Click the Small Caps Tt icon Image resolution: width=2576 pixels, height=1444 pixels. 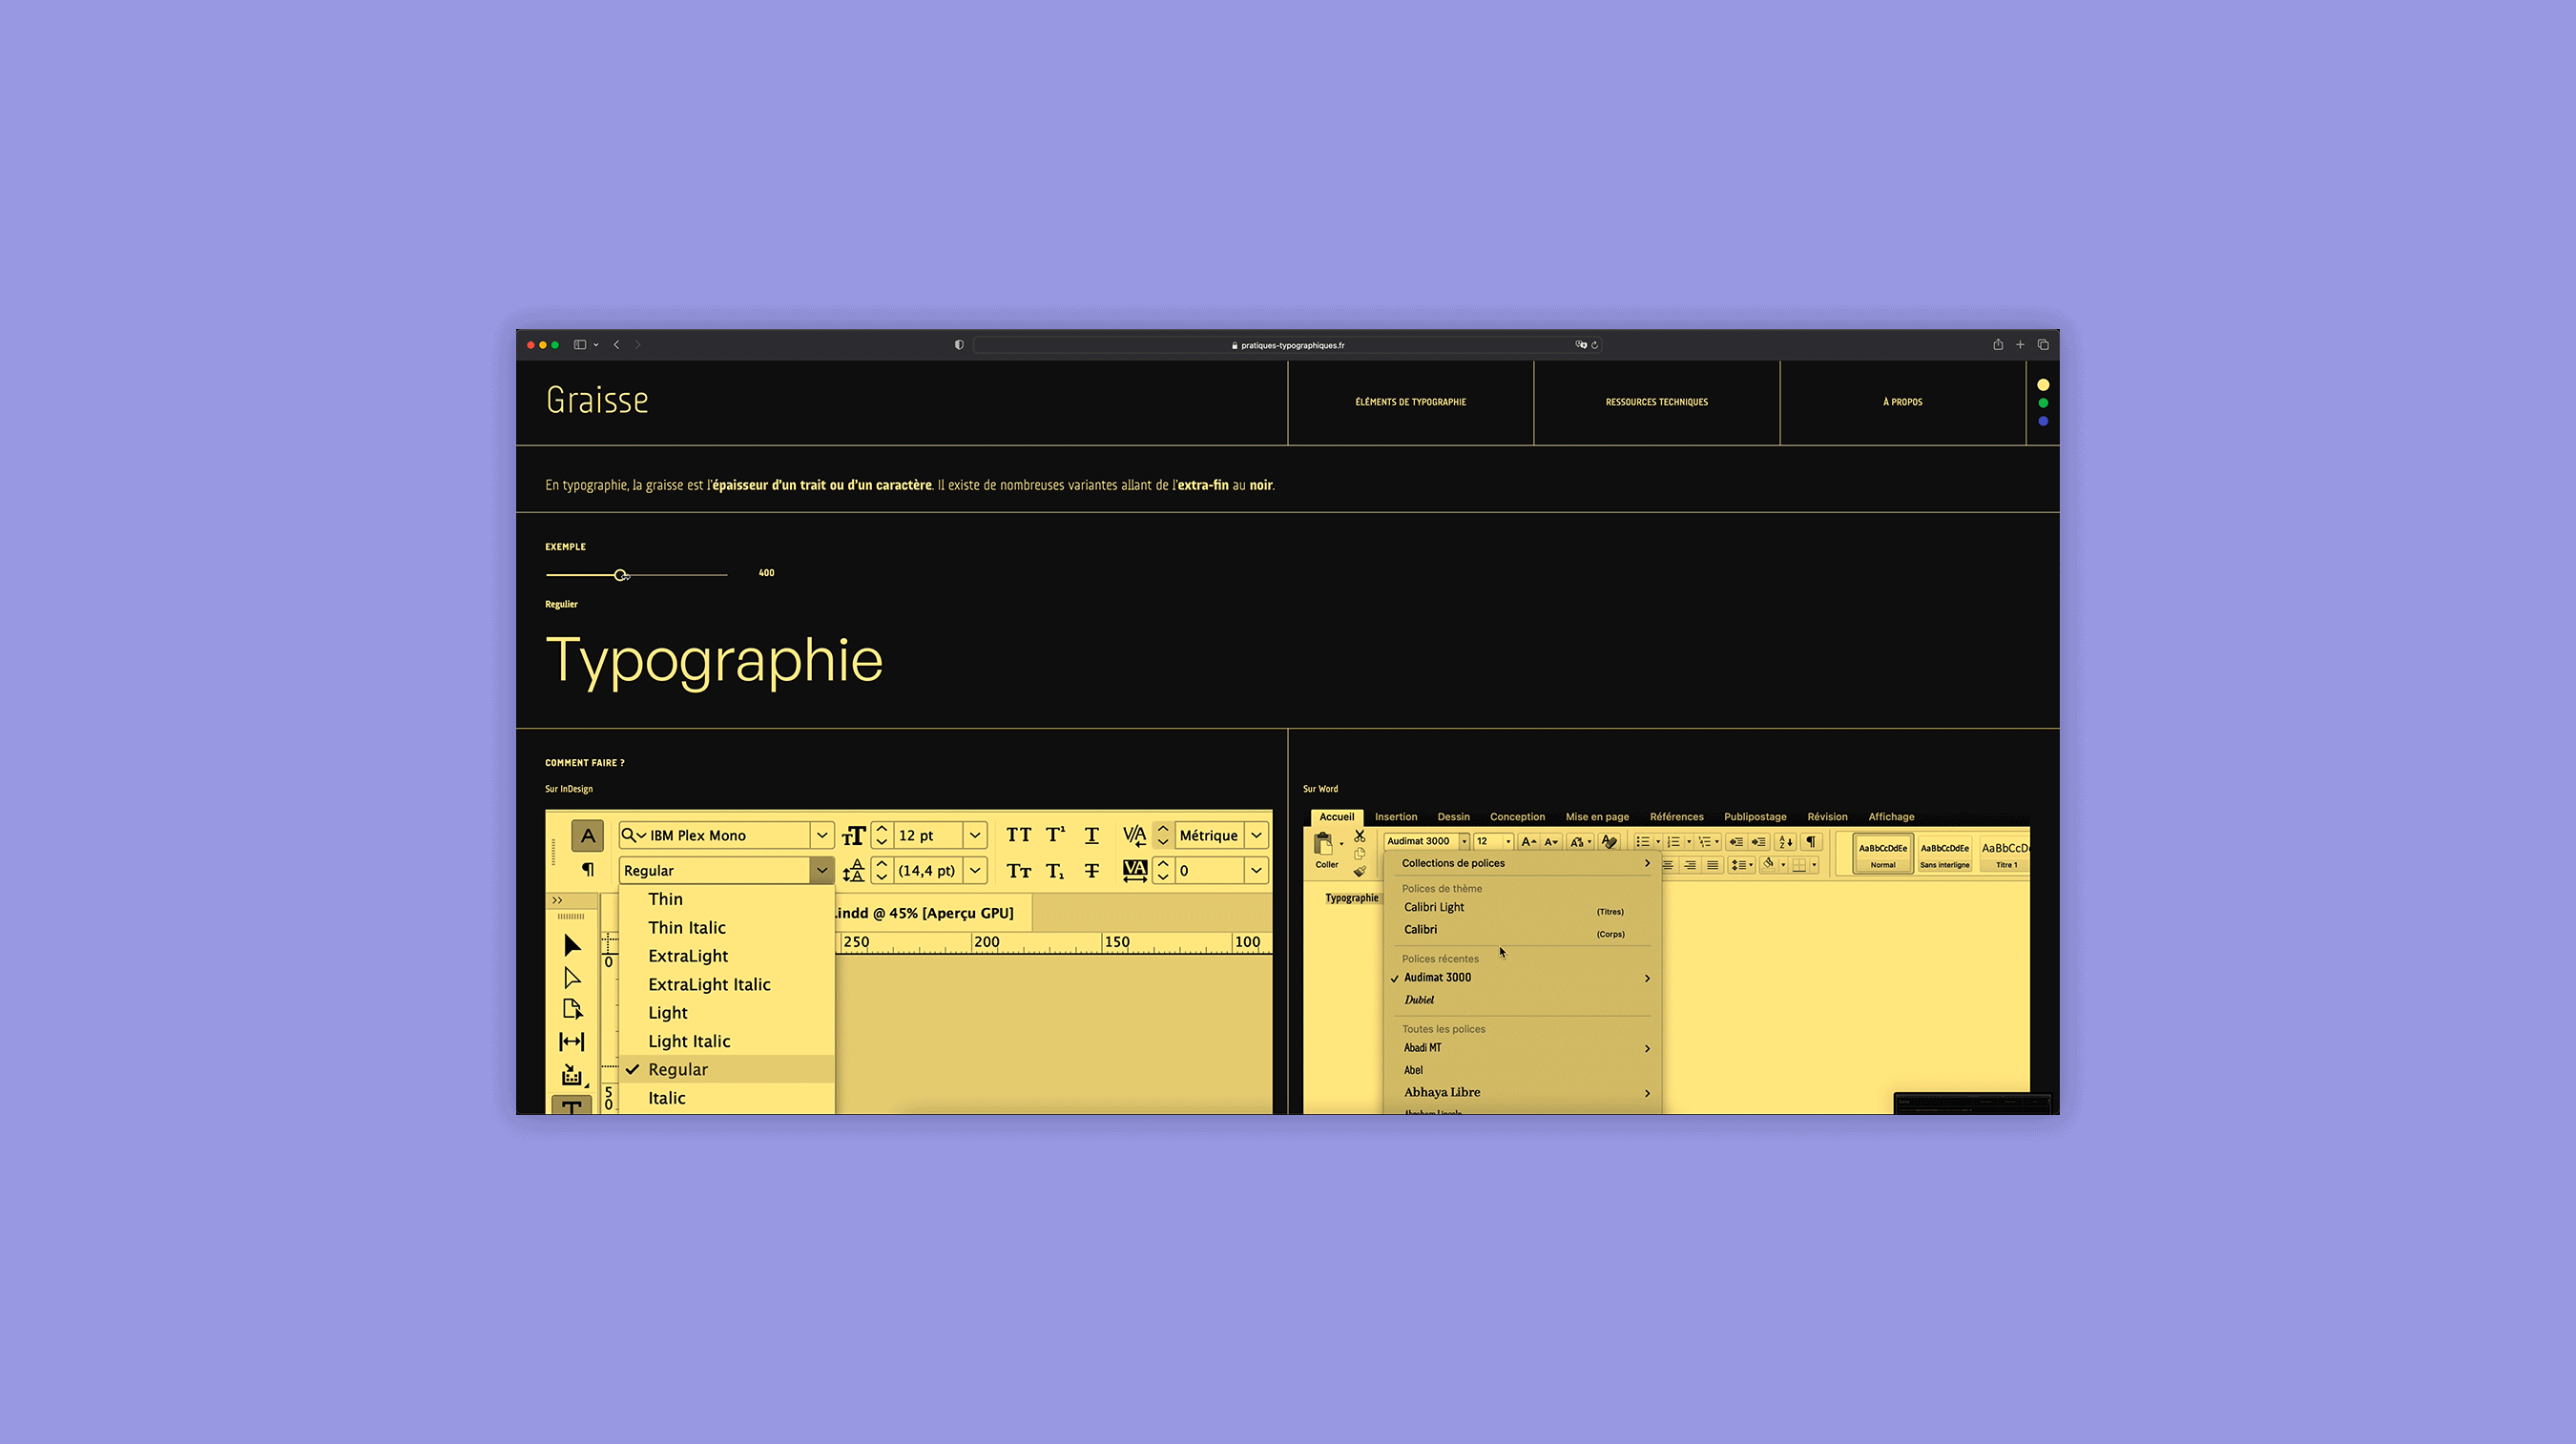pyautogui.click(x=1019, y=871)
